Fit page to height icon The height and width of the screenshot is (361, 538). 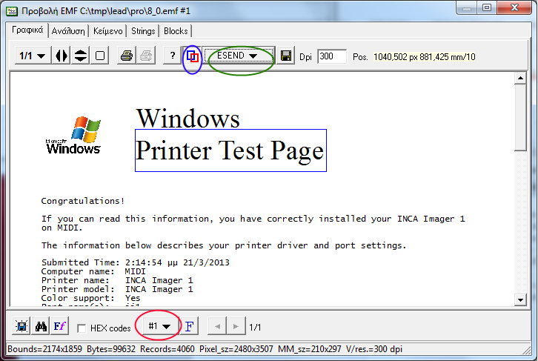tap(81, 56)
